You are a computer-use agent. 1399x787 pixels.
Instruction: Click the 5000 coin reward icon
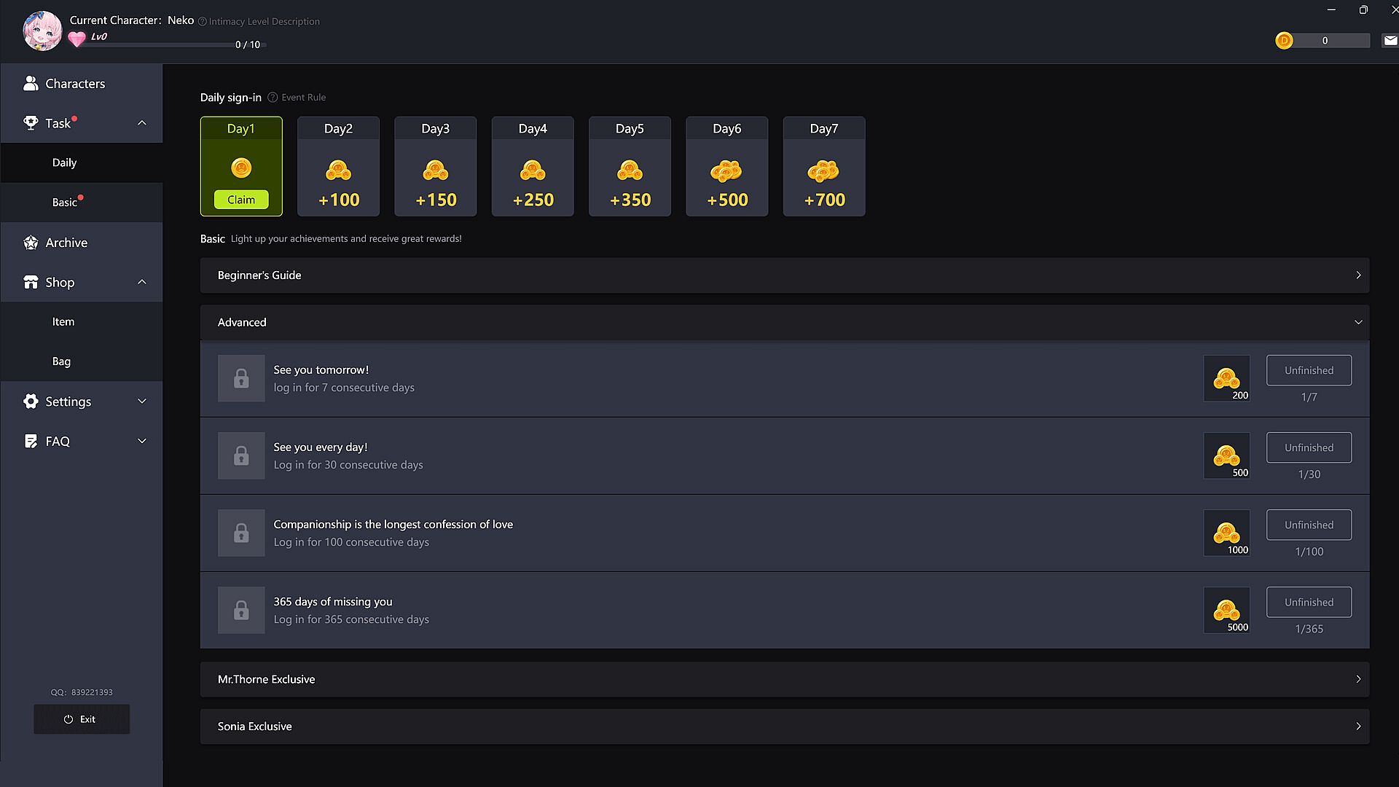pyautogui.click(x=1226, y=611)
